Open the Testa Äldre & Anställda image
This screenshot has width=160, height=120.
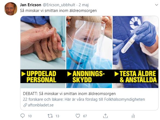tap(136, 52)
